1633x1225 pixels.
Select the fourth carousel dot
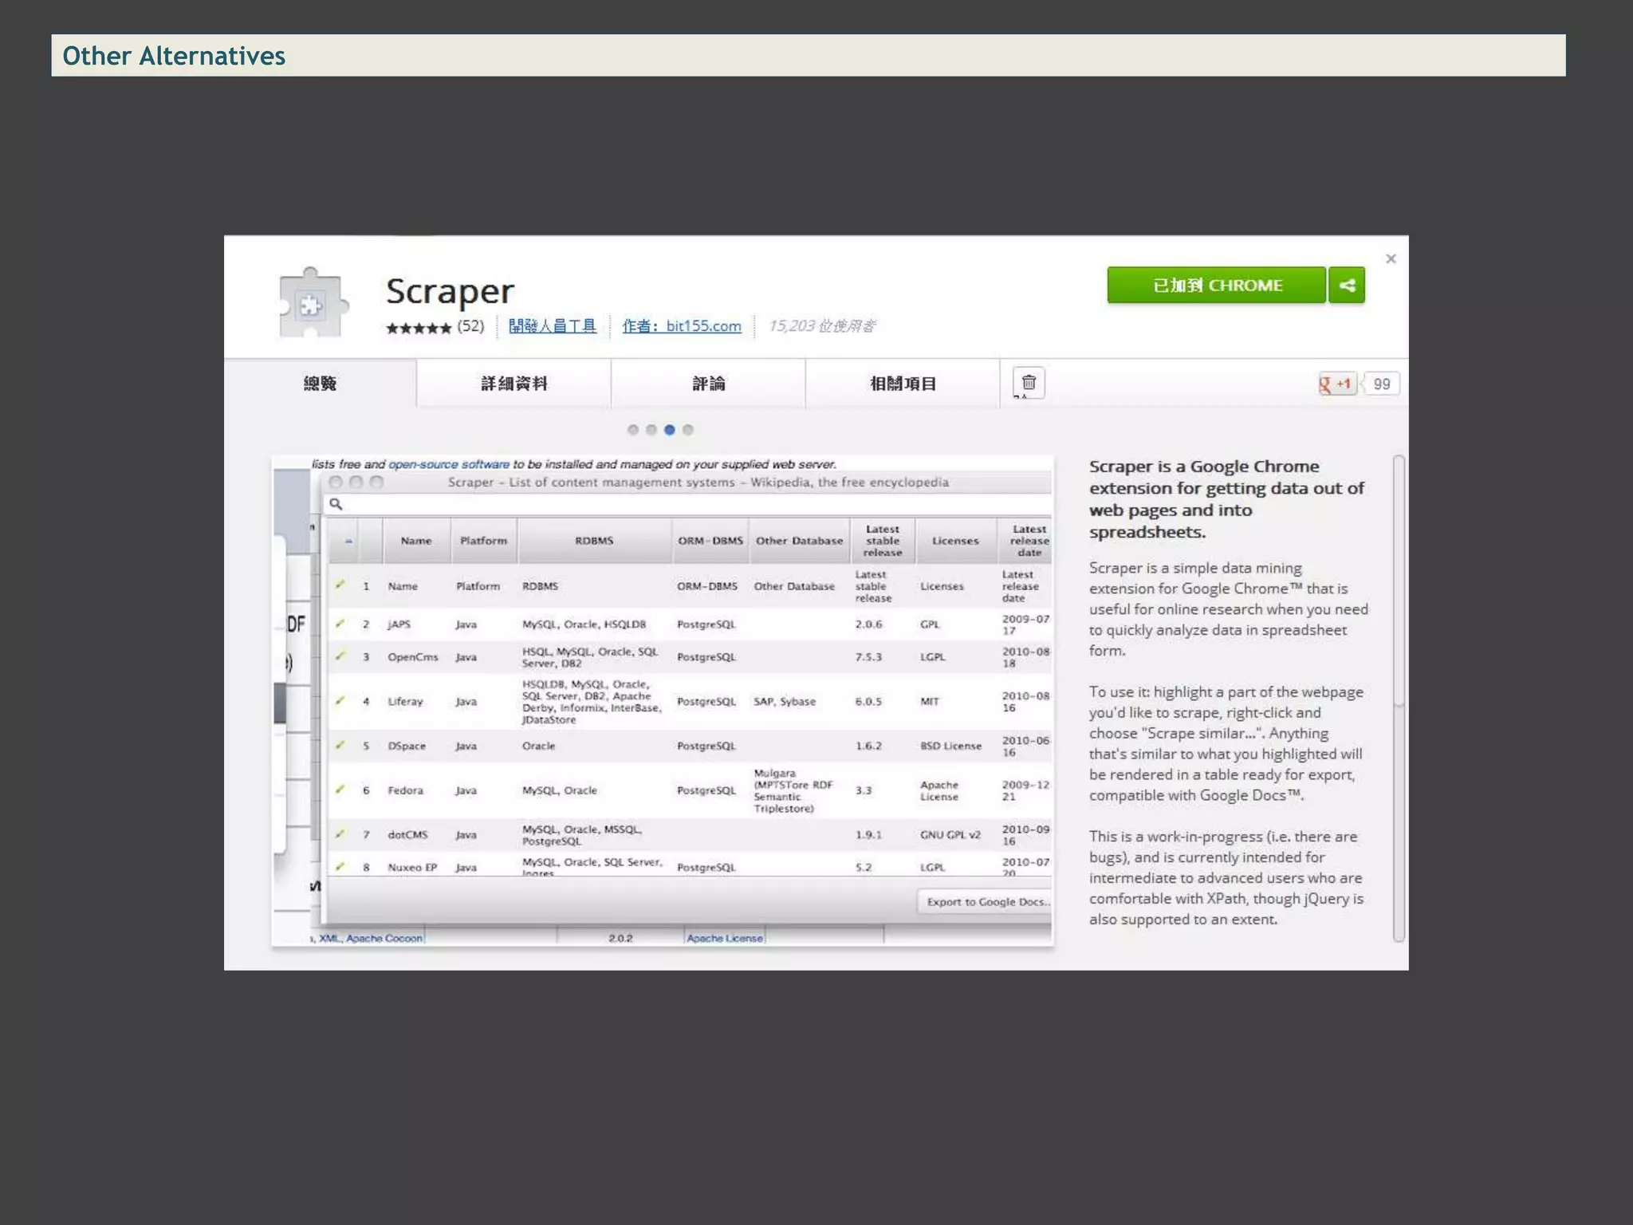tap(688, 430)
